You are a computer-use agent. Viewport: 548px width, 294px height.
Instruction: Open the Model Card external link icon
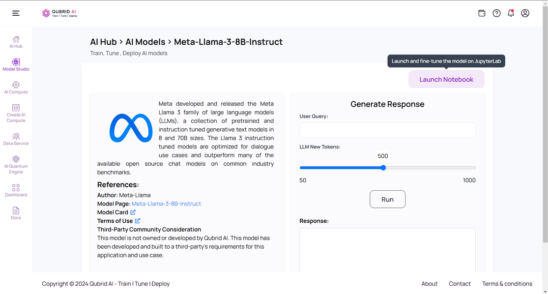pyautogui.click(x=133, y=212)
